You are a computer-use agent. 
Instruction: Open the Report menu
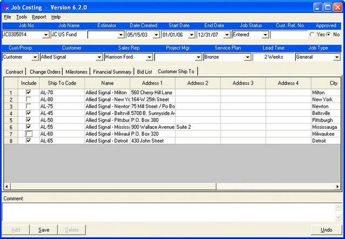coord(39,17)
